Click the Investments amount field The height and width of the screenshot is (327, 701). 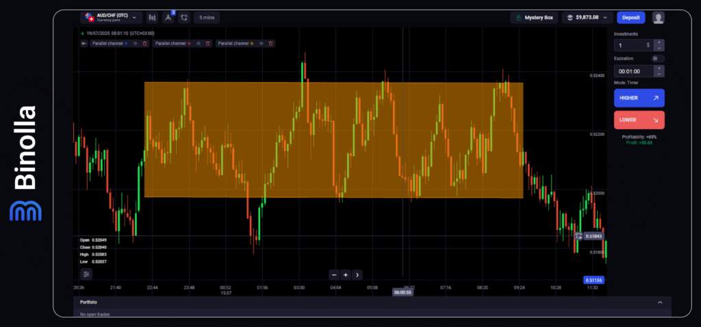pos(633,45)
